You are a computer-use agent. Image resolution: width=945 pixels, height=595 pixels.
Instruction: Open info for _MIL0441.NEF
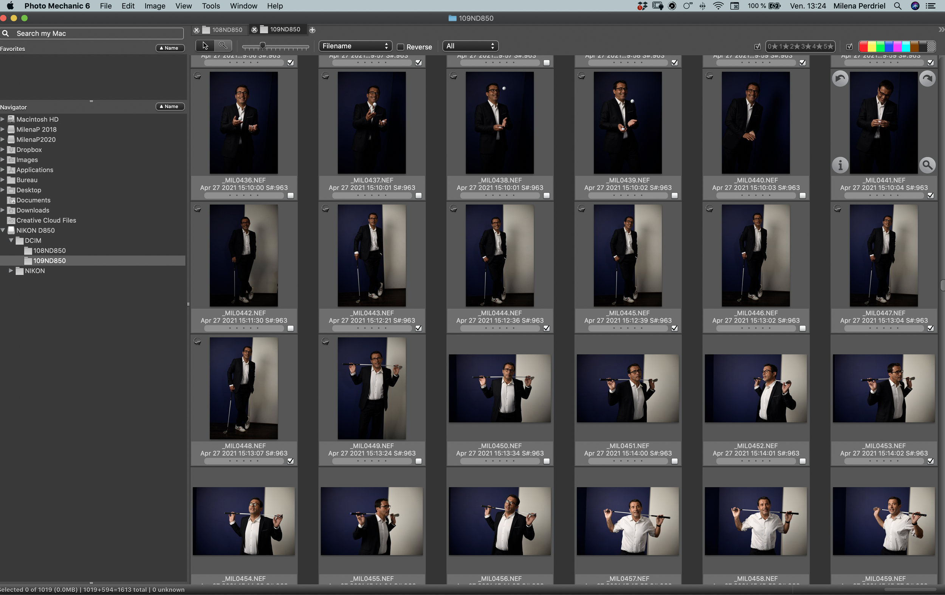840,165
